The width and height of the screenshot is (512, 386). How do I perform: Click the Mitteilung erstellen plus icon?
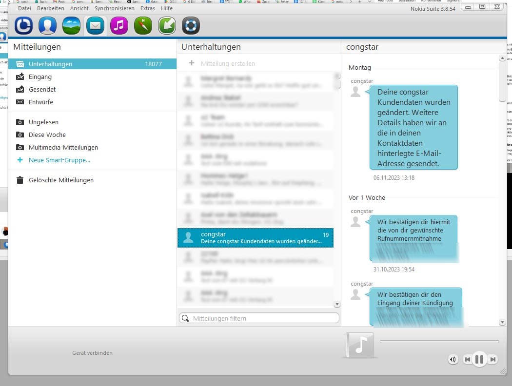pos(192,63)
